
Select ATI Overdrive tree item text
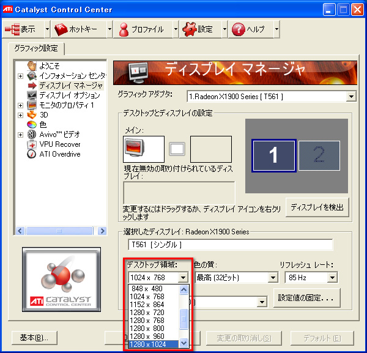tap(60, 154)
